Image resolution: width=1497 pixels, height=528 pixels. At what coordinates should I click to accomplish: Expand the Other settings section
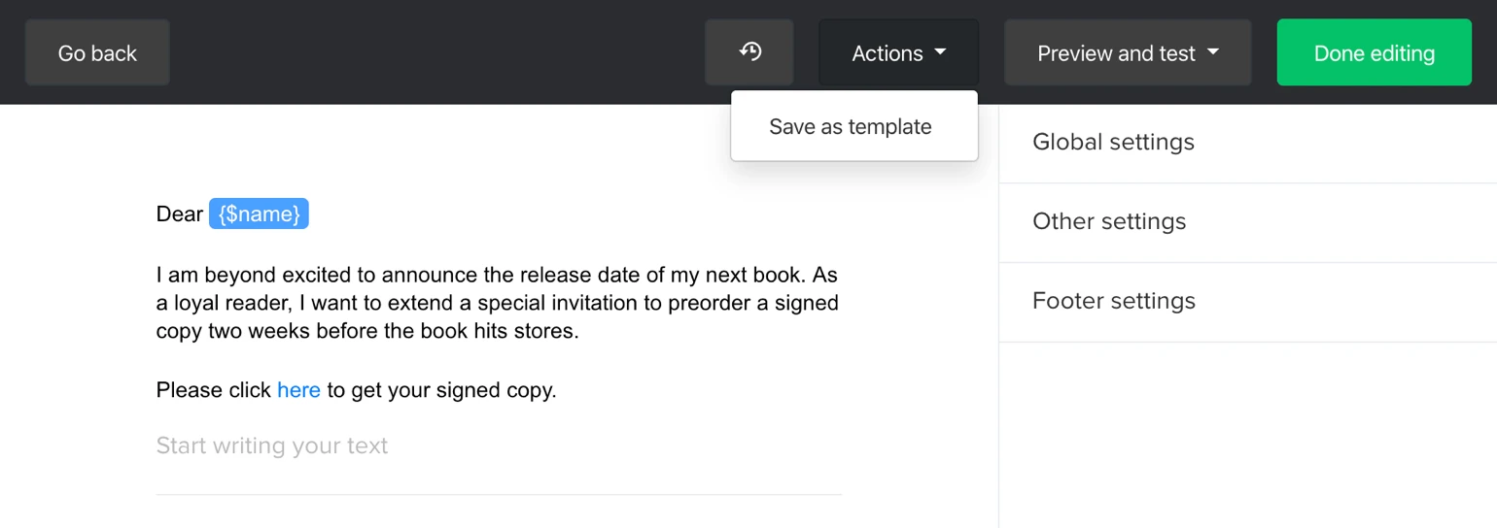pyautogui.click(x=1109, y=222)
